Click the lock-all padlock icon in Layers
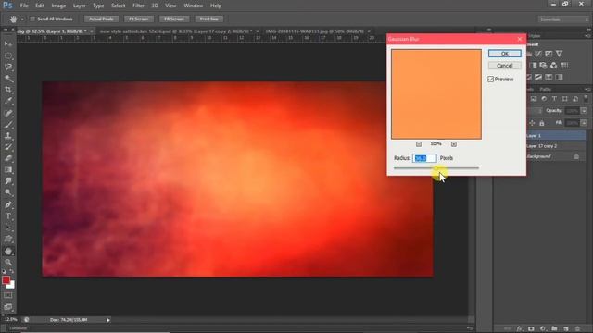Viewport: 593px width, 333px height. (541, 123)
